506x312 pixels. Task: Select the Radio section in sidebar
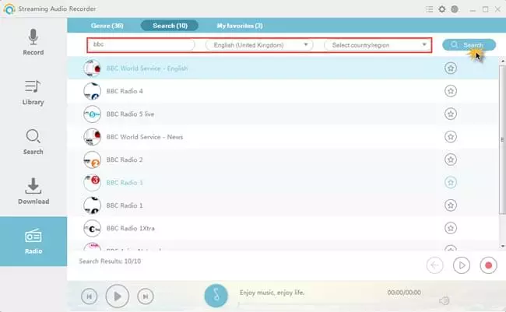point(33,241)
